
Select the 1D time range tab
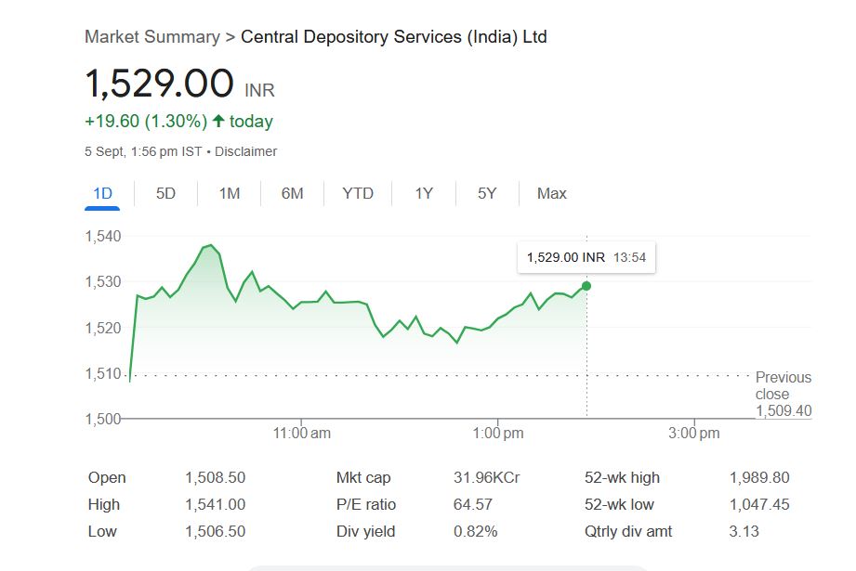pyautogui.click(x=102, y=193)
